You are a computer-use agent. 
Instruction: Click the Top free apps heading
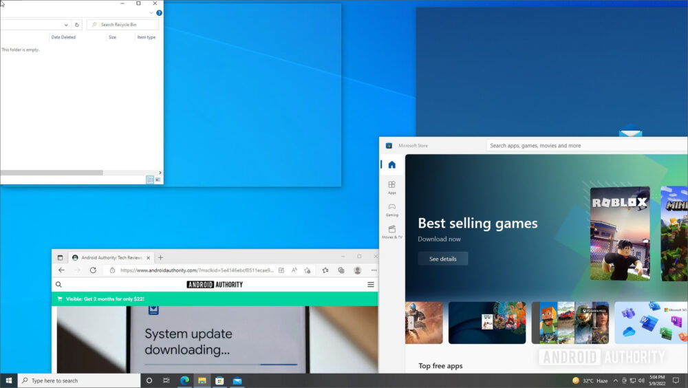[440, 365]
